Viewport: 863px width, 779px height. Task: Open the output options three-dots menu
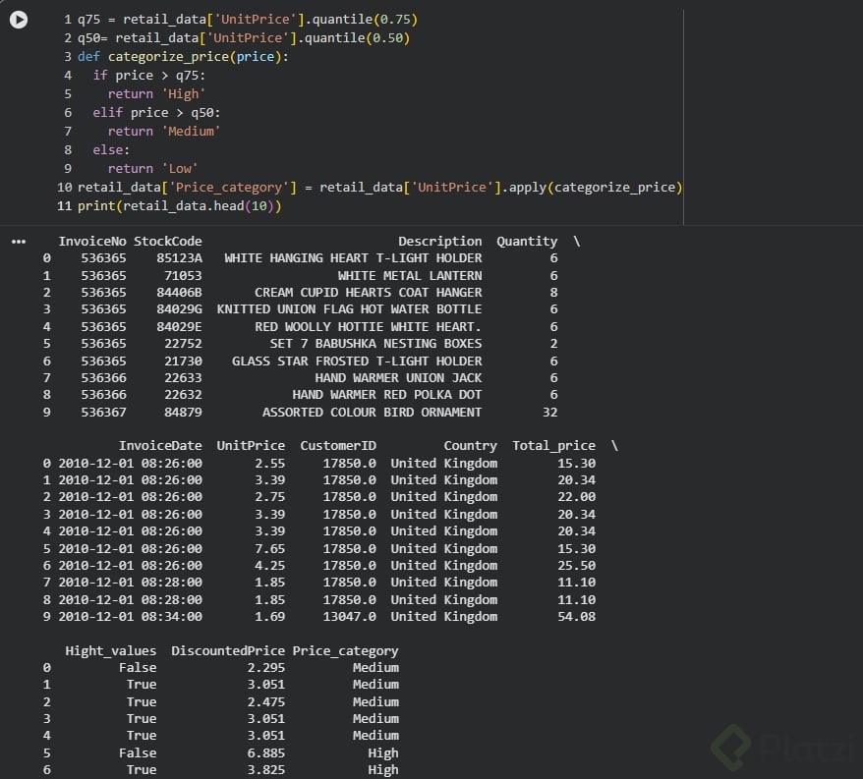click(x=19, y=242)
